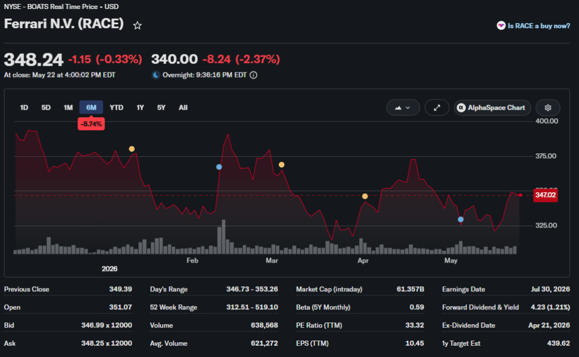Select the 1D time range
579x357 pixels.
pyautogui.click(x=24, y=107)
